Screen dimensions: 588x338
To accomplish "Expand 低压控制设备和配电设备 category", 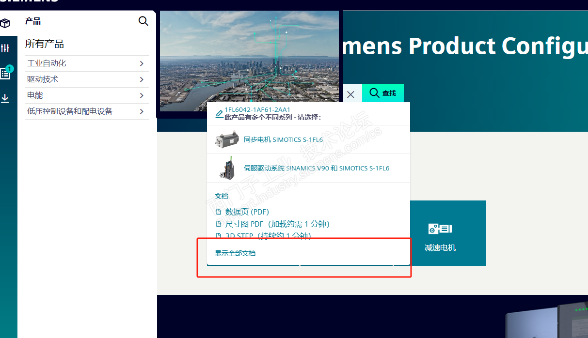I will coord(87,111).
